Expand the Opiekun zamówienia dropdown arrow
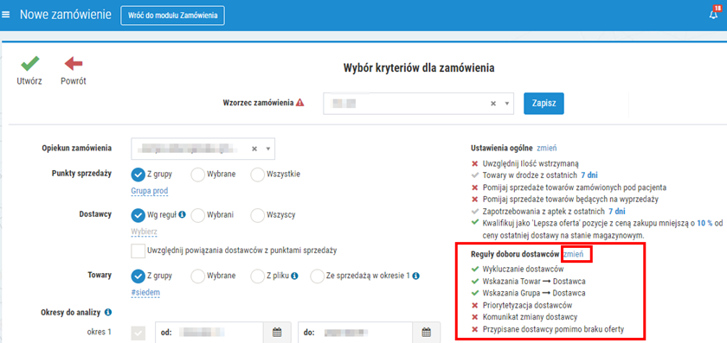The image size is (727, 343). [x=267, y=149]
